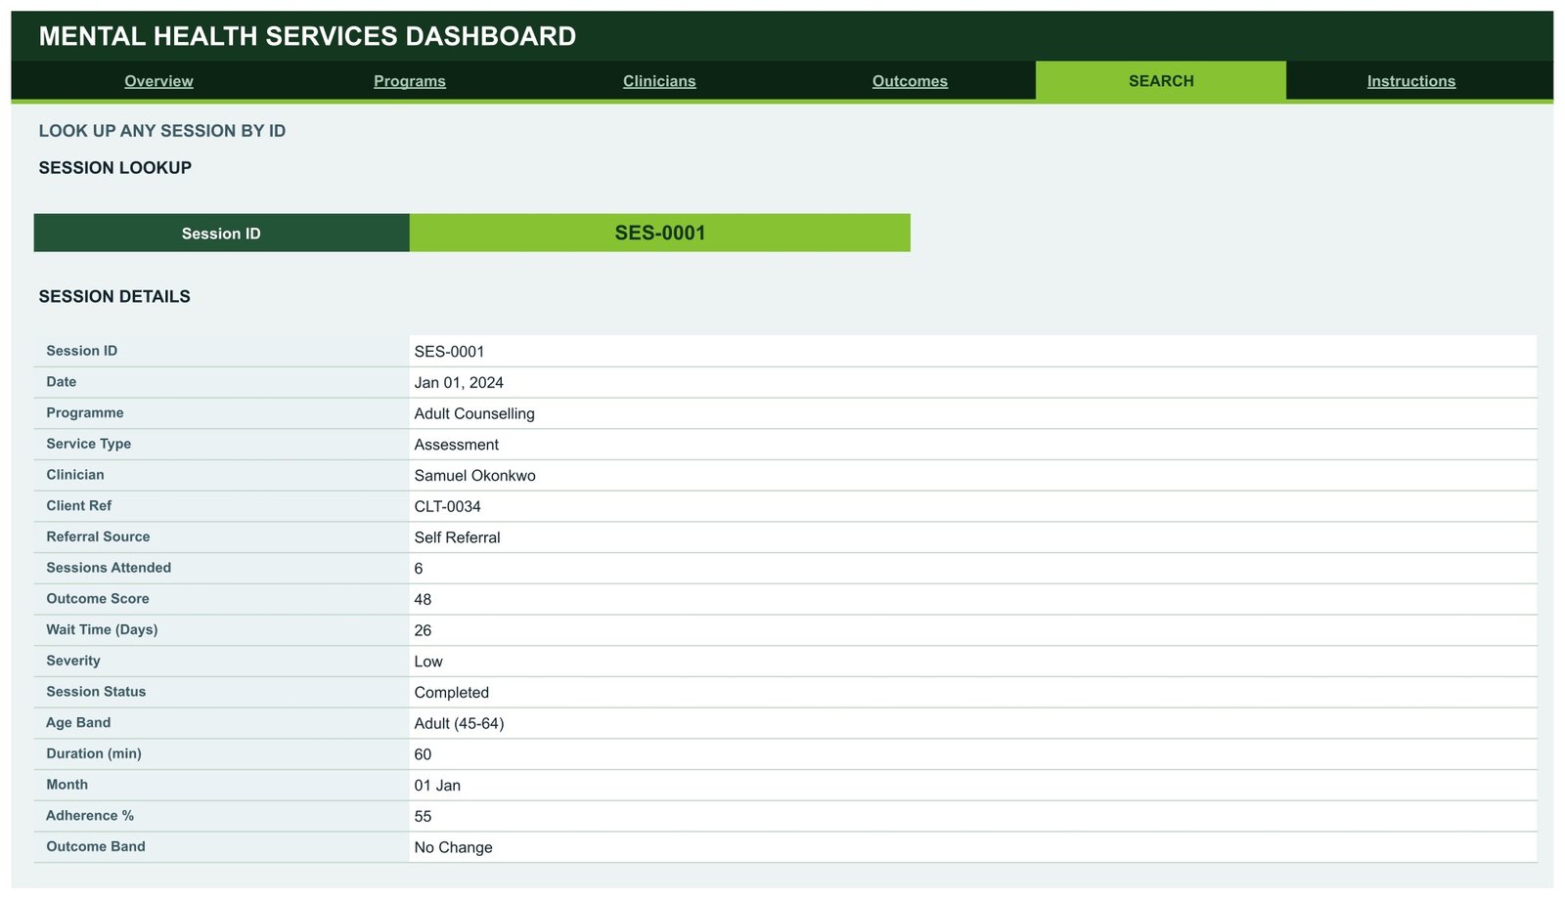Select the Age Band value Adult (45-64)

pos(459,724)
